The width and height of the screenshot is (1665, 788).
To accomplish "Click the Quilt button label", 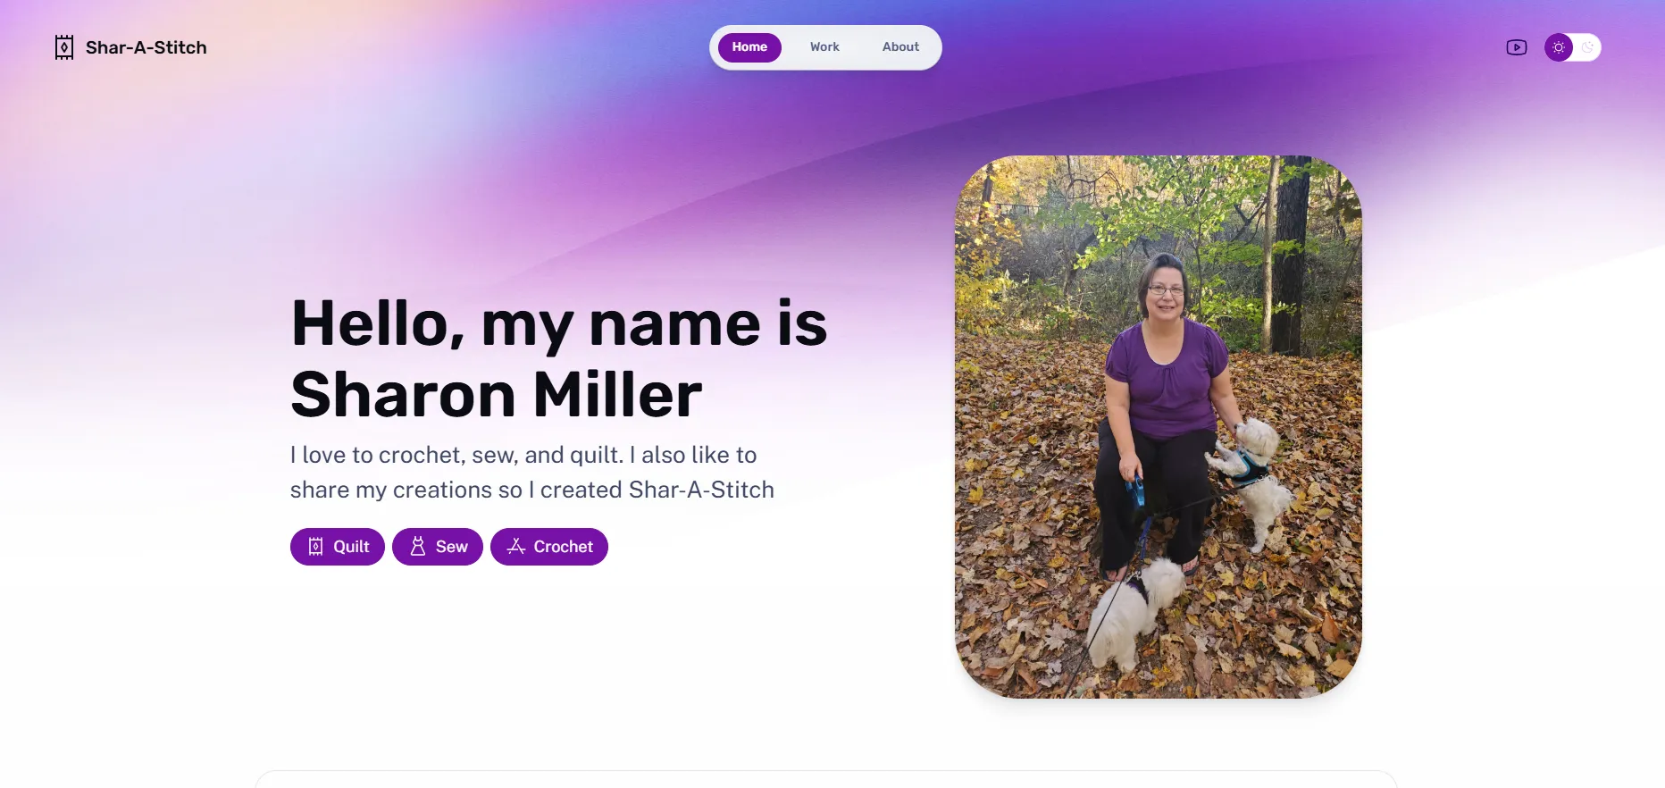I will pyautogui.click(x=351, y=547).
